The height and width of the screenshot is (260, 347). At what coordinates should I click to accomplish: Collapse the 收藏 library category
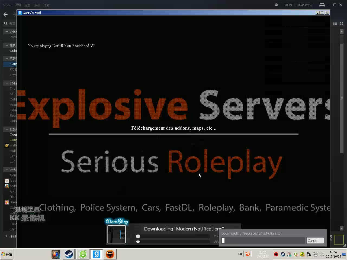tap(7, 32)
